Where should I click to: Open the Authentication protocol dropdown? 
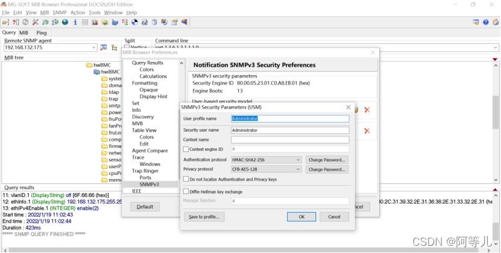tap(298, 160)
